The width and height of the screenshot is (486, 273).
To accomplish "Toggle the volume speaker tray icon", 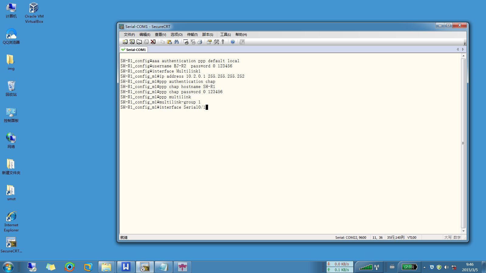I will pyautogui.click(x=446, y=267).
